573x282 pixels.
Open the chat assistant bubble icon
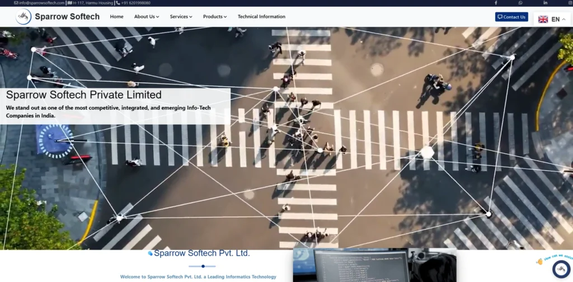[x=561, y=269]
